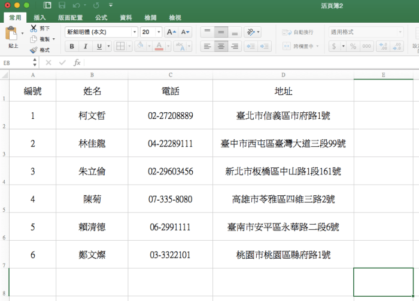Screen dimensions: 419x301
Task: Click the Fill Color paint bucket icon
Action: pos(140,47)
